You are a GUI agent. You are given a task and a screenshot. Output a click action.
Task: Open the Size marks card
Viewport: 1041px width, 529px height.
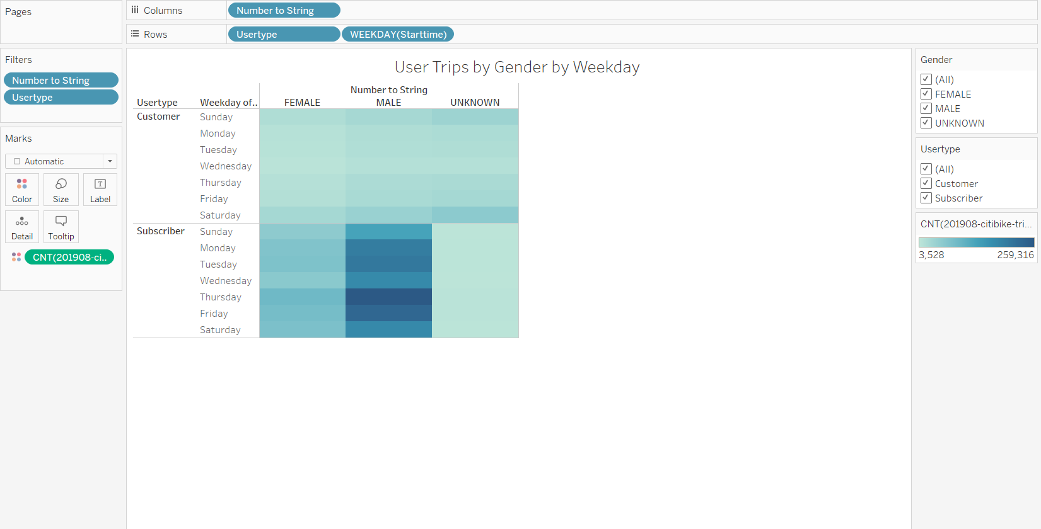(x=61, y=190)
